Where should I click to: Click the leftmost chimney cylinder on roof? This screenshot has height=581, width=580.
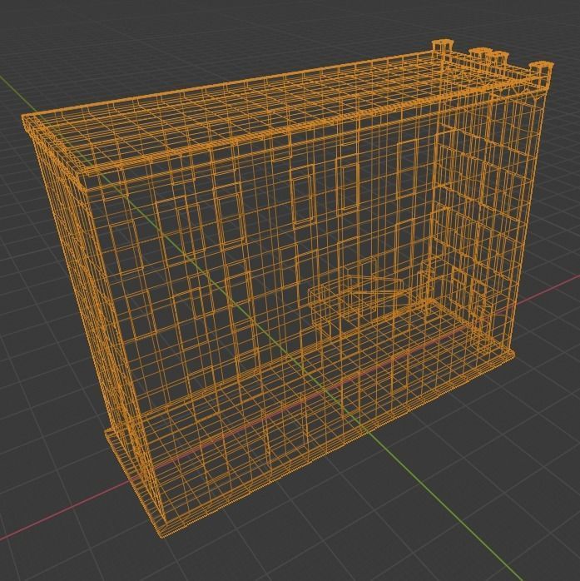(443, 47)
